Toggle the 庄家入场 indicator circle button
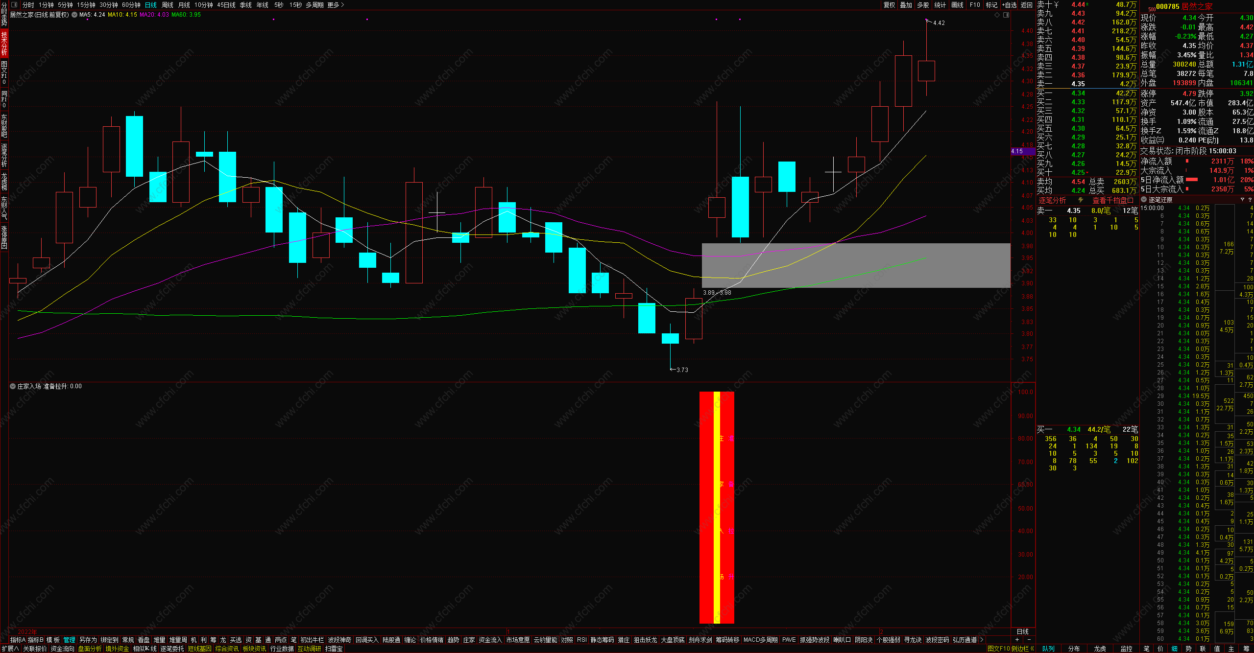The width and height of the screenshot is (1254, 653). [x=13, y=386]
